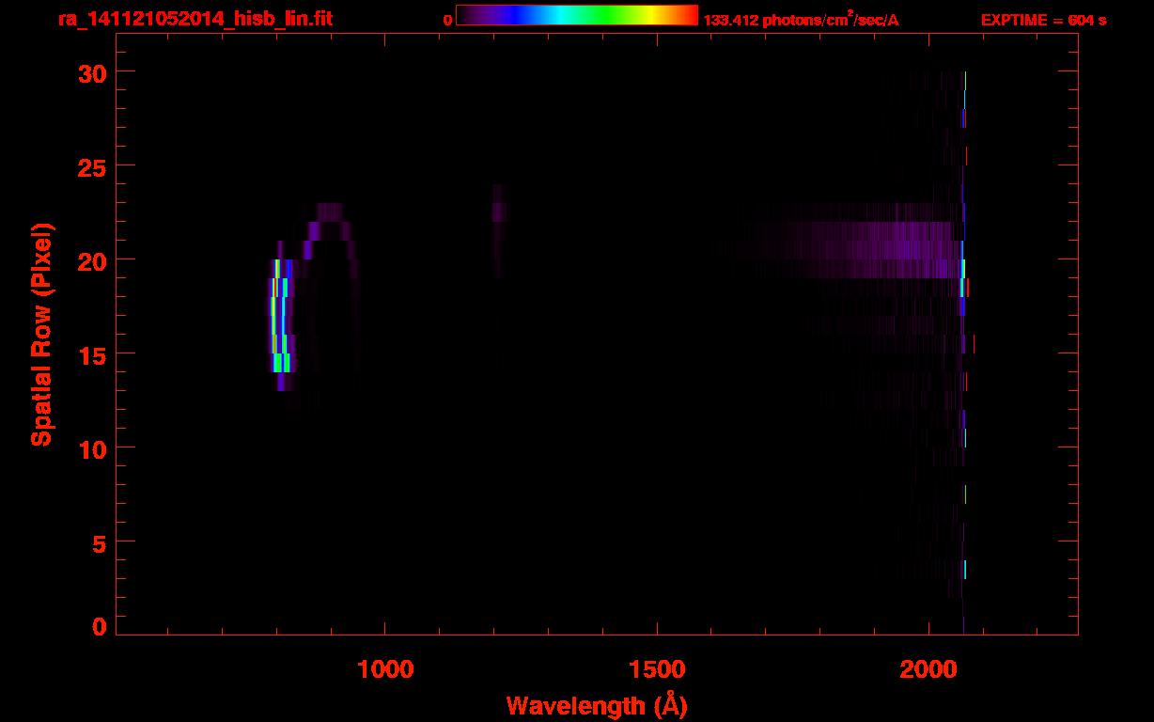Click the x-axis tick label 1000
1154x722 pixels.
click(x=383, y=669)
